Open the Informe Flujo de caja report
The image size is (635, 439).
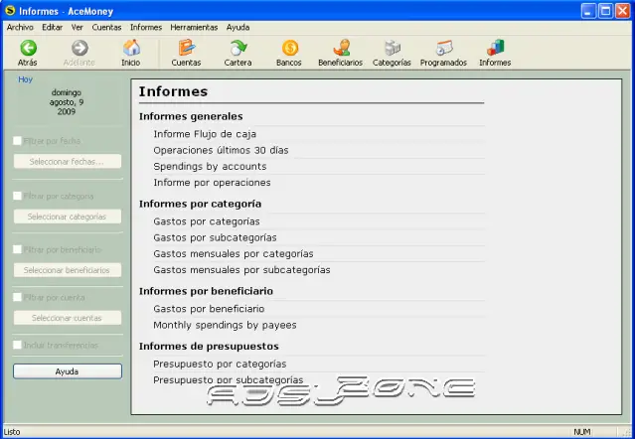[x=205, y=134]
